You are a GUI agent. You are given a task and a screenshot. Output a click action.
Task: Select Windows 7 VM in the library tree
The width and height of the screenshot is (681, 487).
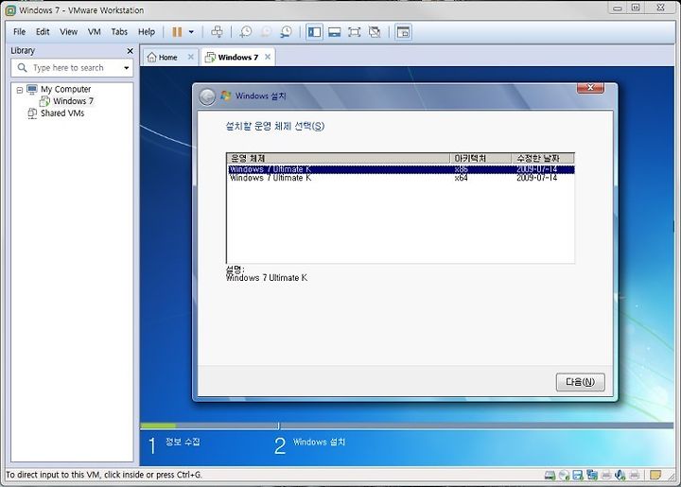[73, 101]
